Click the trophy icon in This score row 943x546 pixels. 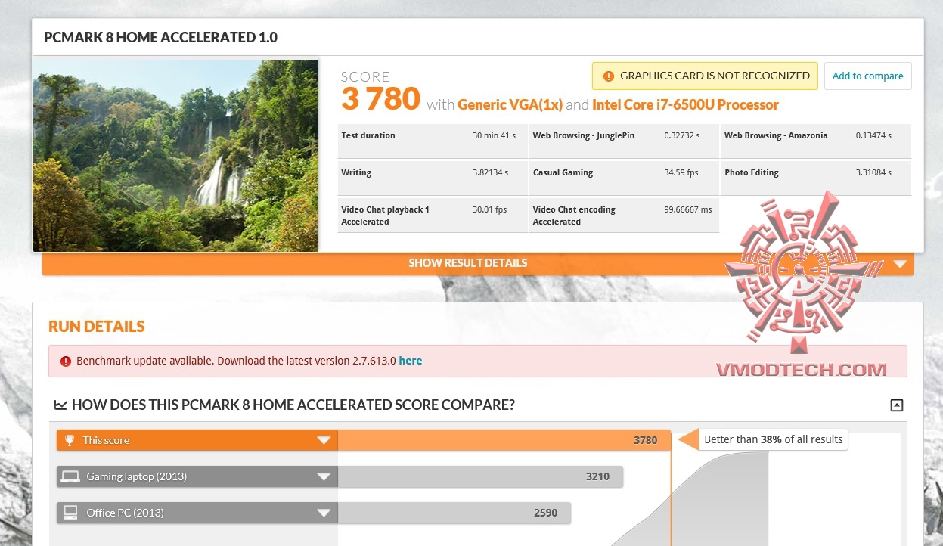coord(70,440)
